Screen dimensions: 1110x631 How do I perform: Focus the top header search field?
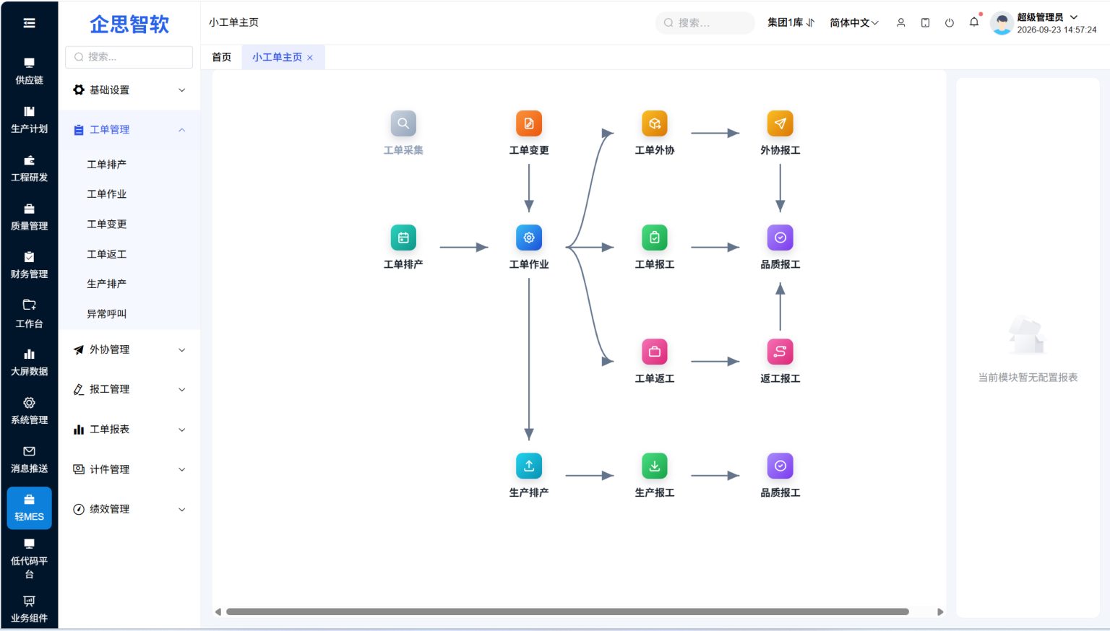point(705,22)
